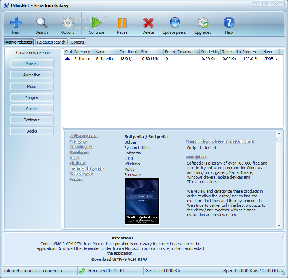Screen dimensions: 288x278
Task: Sort by the Category column header
Action: [x=84, y=52]
